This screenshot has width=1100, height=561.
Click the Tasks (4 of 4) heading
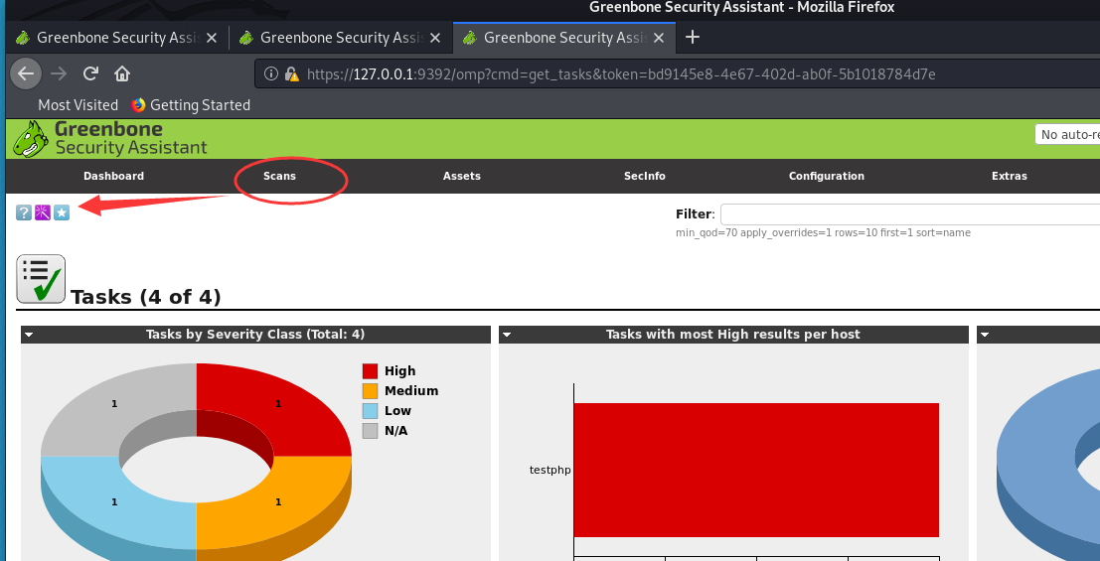[x=146, y=297]
